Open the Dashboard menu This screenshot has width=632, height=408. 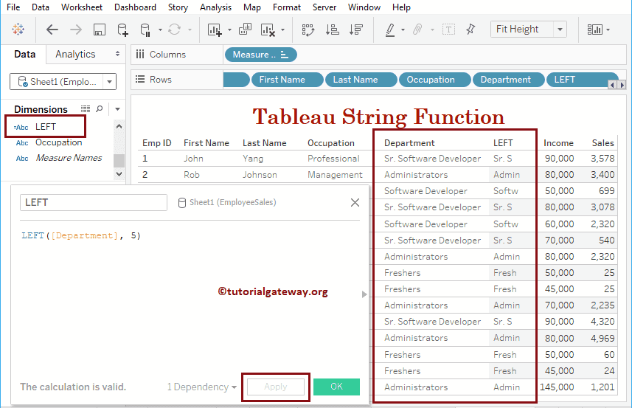(x=135, y=7)
